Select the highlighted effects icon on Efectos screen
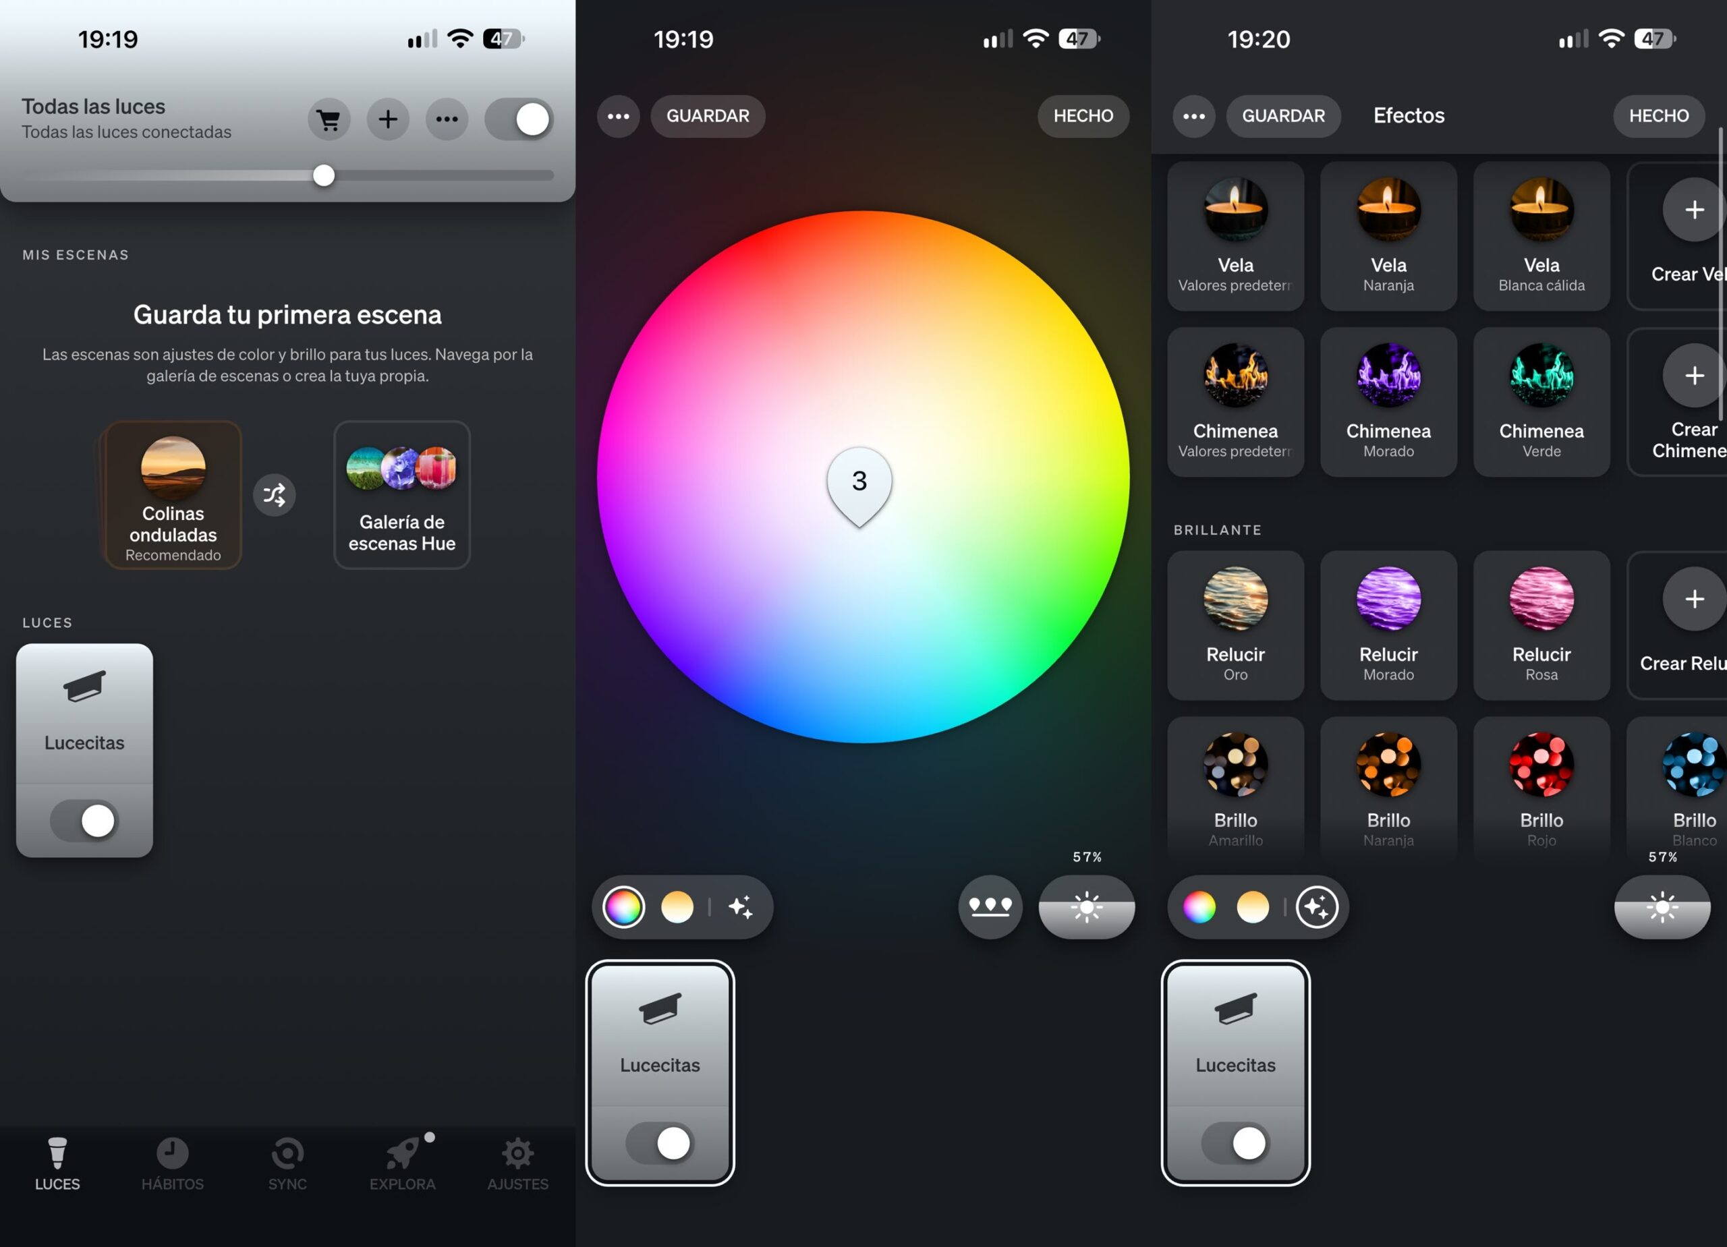The height and width of the screenshot is (1247, 1727). [x=1318, y=908]
